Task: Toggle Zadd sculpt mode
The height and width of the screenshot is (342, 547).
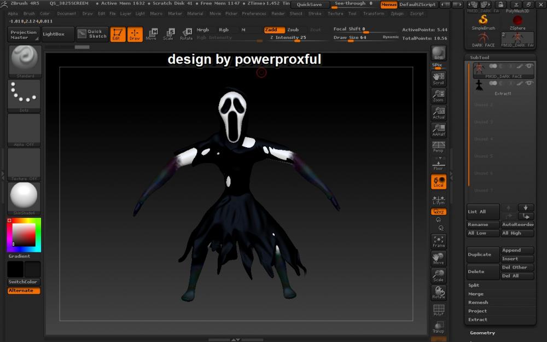Action: tap(274, 30)
